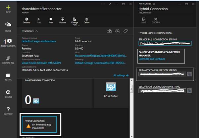Click the Primary Configuration String field

pos(162,74)
